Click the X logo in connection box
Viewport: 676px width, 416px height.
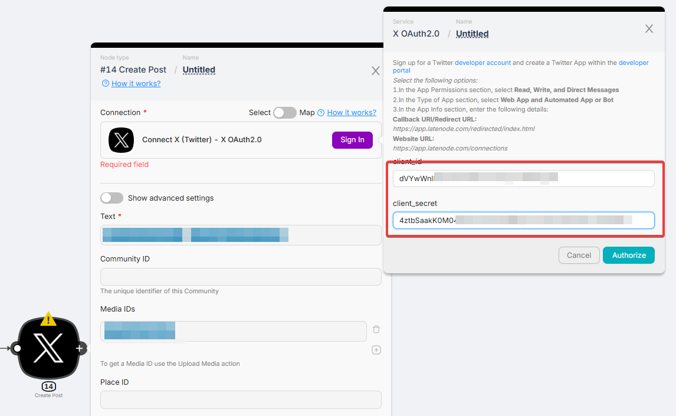tap(122, 140)
